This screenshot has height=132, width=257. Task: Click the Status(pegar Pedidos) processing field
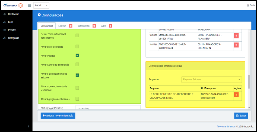click(x=108, y=108)
